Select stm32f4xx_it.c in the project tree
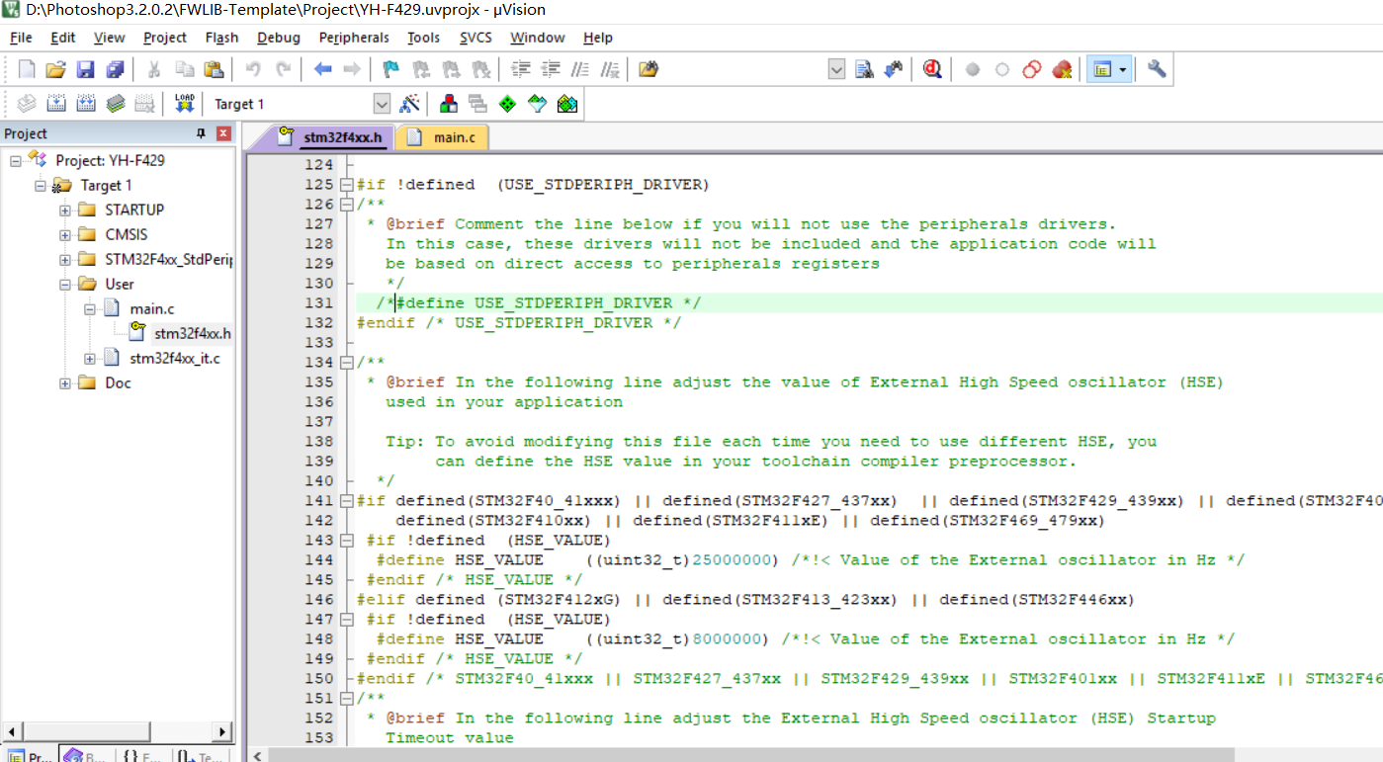This screenshot has height=762, width=1383. point(174,358)
